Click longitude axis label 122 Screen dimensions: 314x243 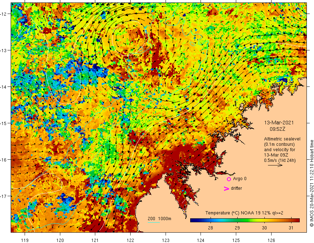pos(130,240)
